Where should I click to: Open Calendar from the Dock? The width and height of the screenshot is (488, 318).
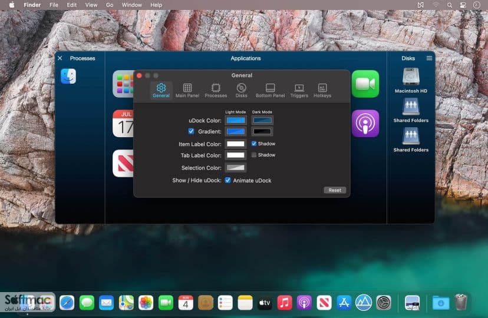click(186, 303)
